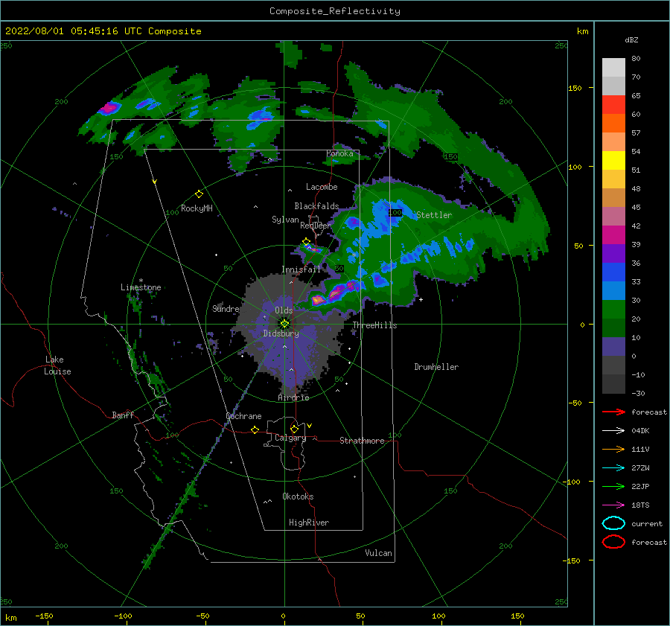Pick the red 60–65 dBZ color swatch
The height and width of the screenshot is (626, 670).
point(613,105)
